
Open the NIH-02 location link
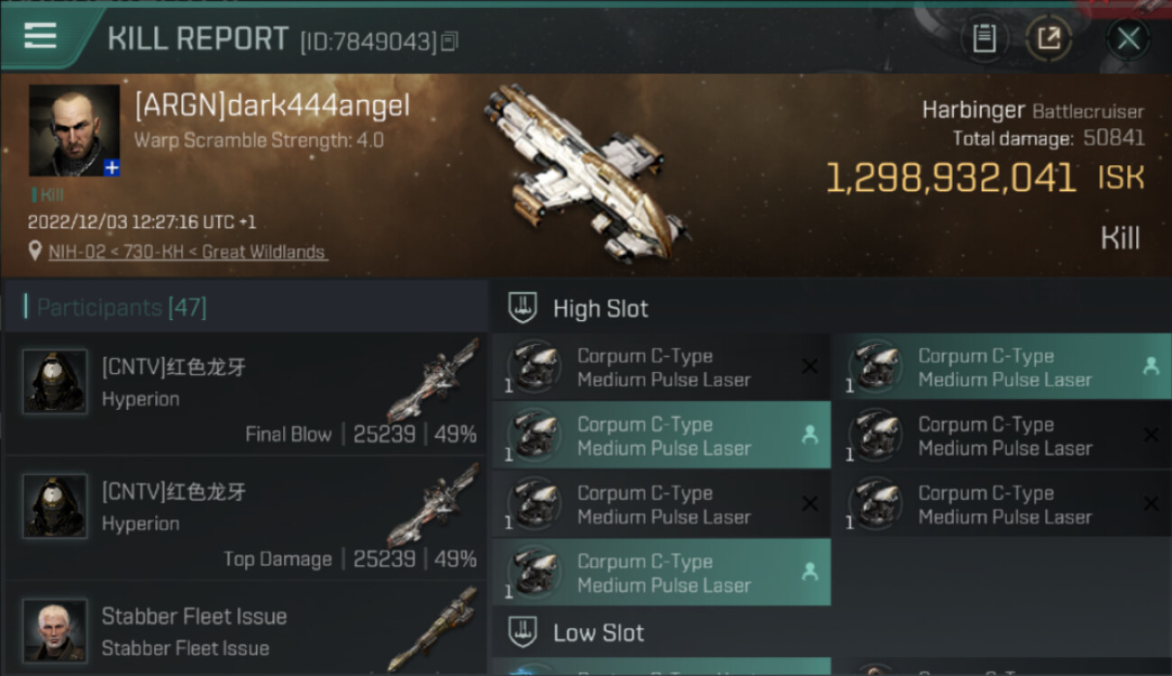188,252
